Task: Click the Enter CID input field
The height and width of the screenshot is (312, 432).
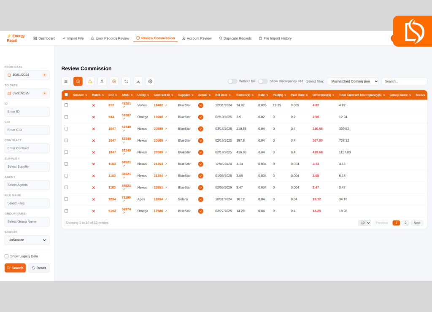Action: point(27,130)
